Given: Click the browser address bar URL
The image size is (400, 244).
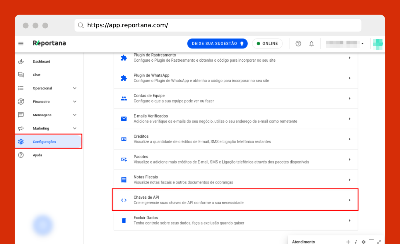Looking at the screenshot, I should point(128,25).
